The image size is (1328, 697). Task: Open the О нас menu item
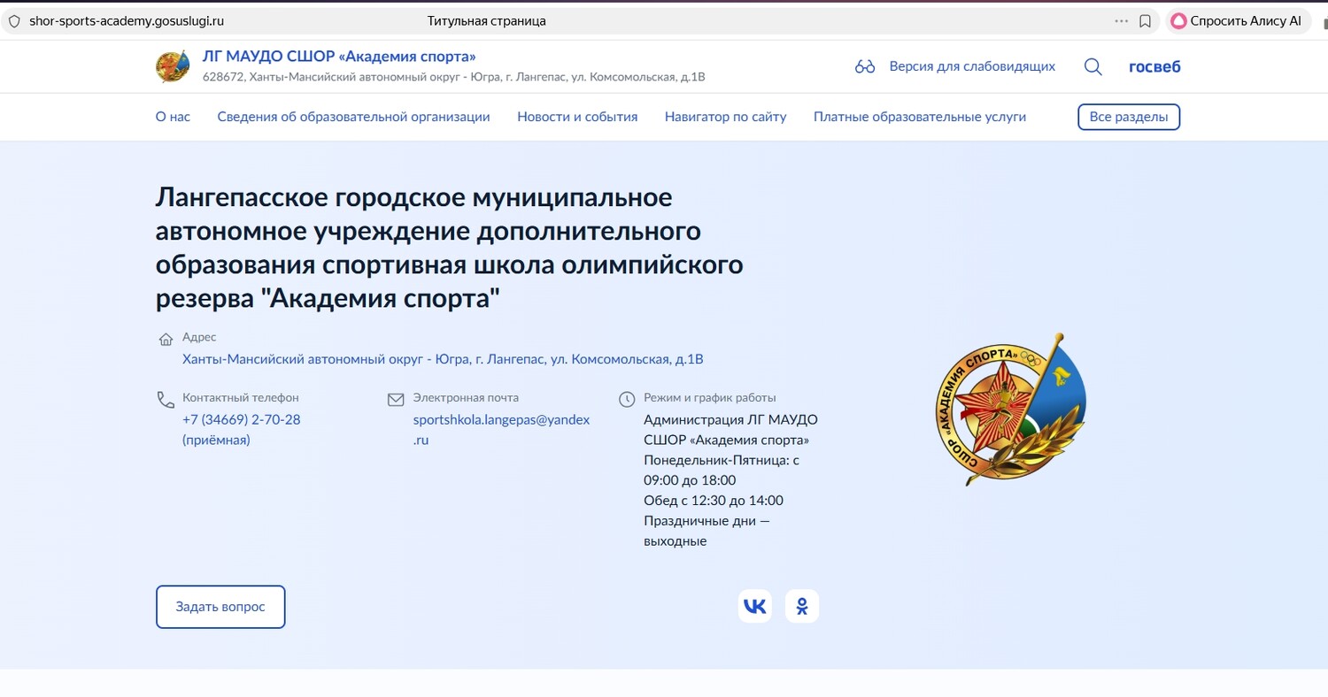[173, 117]
